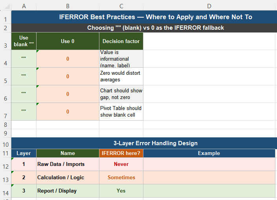277x200 pixels.
Task: Select the 'Decision factor' header cell
Action: point(121,41)
